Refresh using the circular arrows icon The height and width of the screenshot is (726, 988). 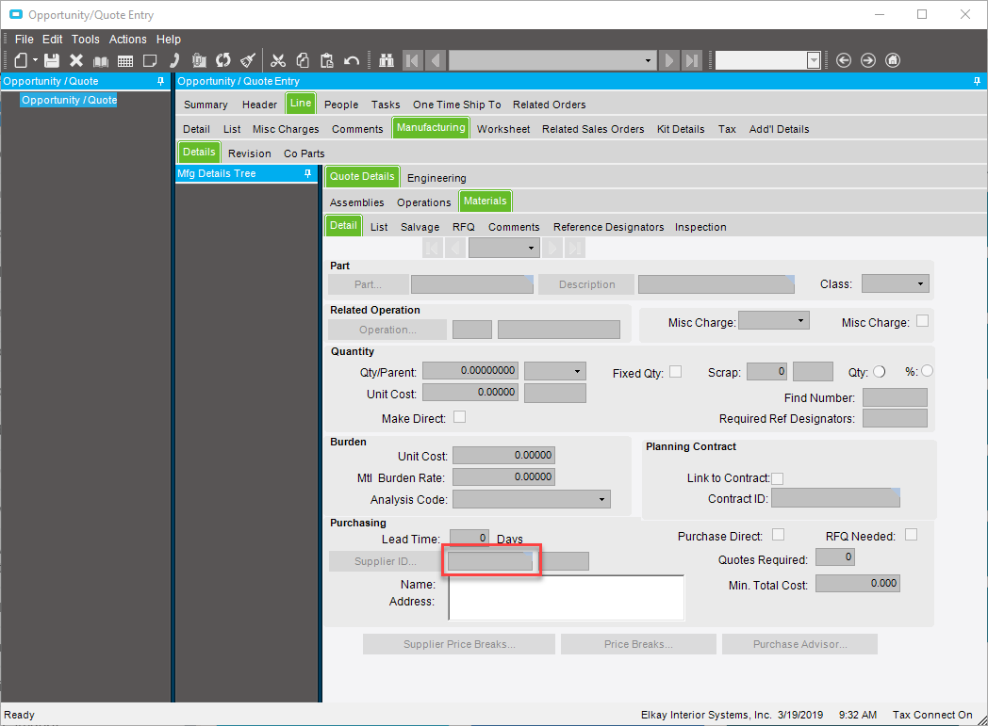[x=223, y=60]
